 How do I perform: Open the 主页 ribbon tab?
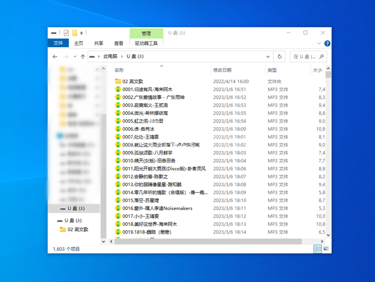pos(78,43)
